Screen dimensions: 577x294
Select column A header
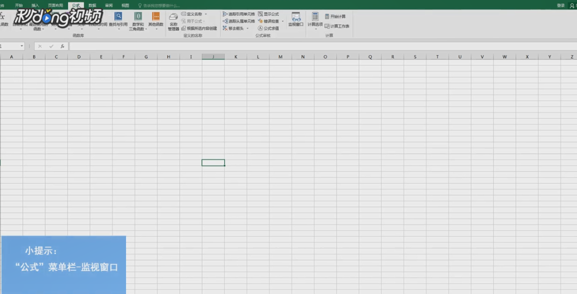click(x=11, y=57)
